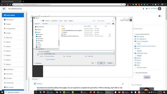The width and height of the screenshot is (167, 94).
Task: Open the Tools dropdown in Save As
Action: click(94, 63)
